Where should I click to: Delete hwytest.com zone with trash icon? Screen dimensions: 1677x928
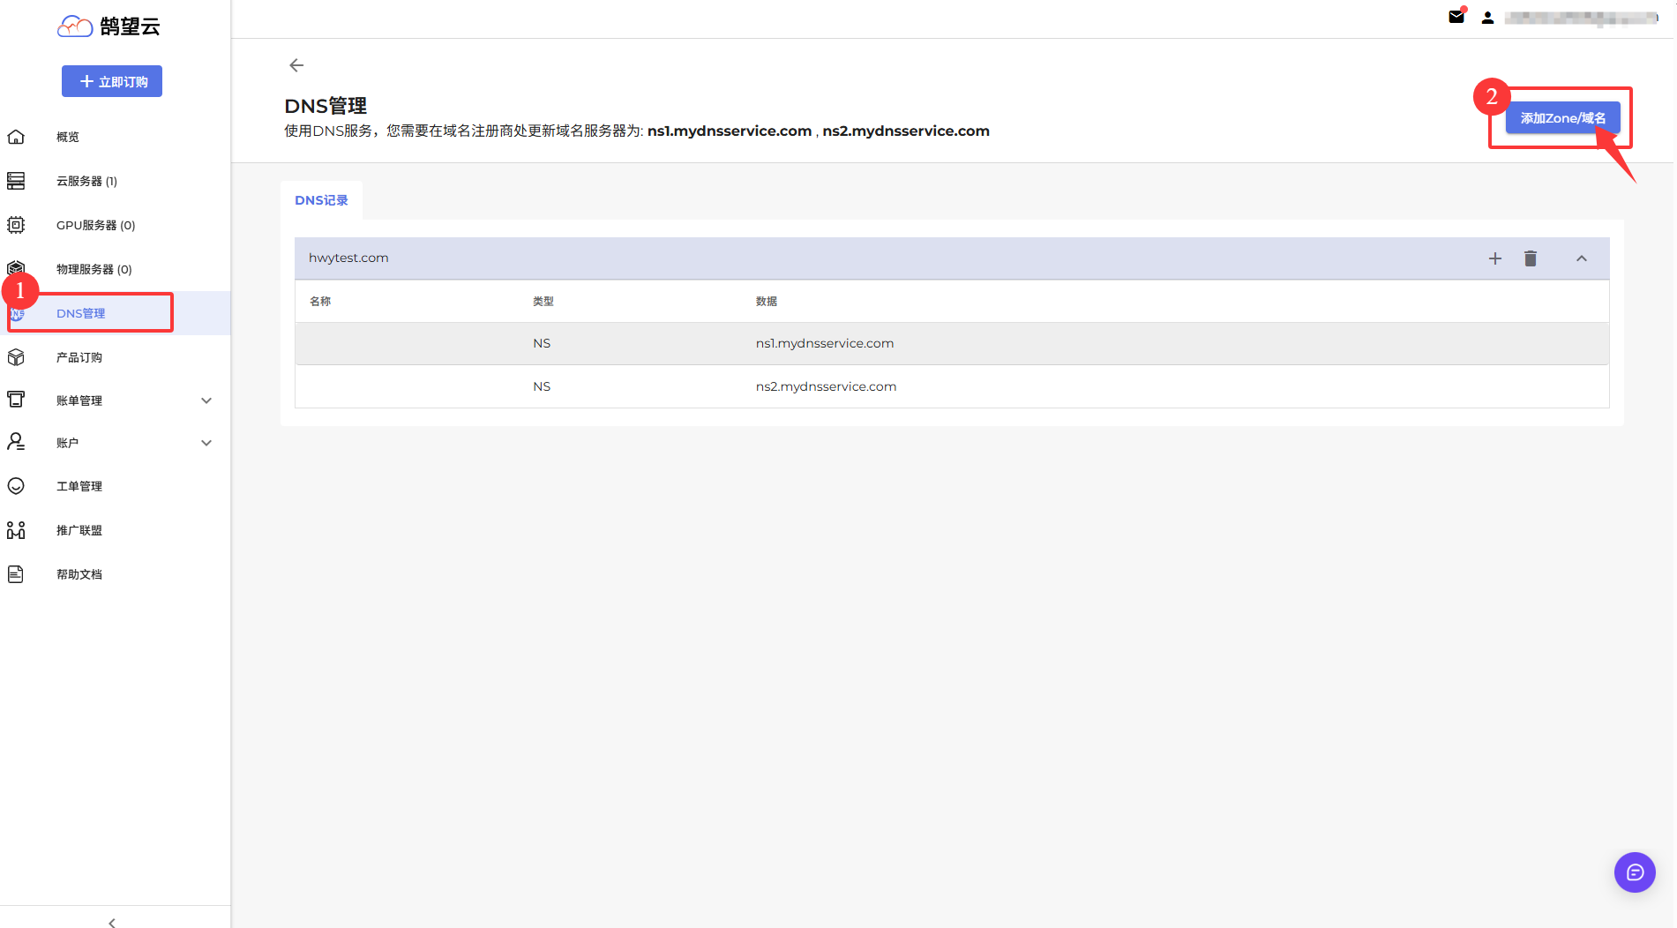1531,258
